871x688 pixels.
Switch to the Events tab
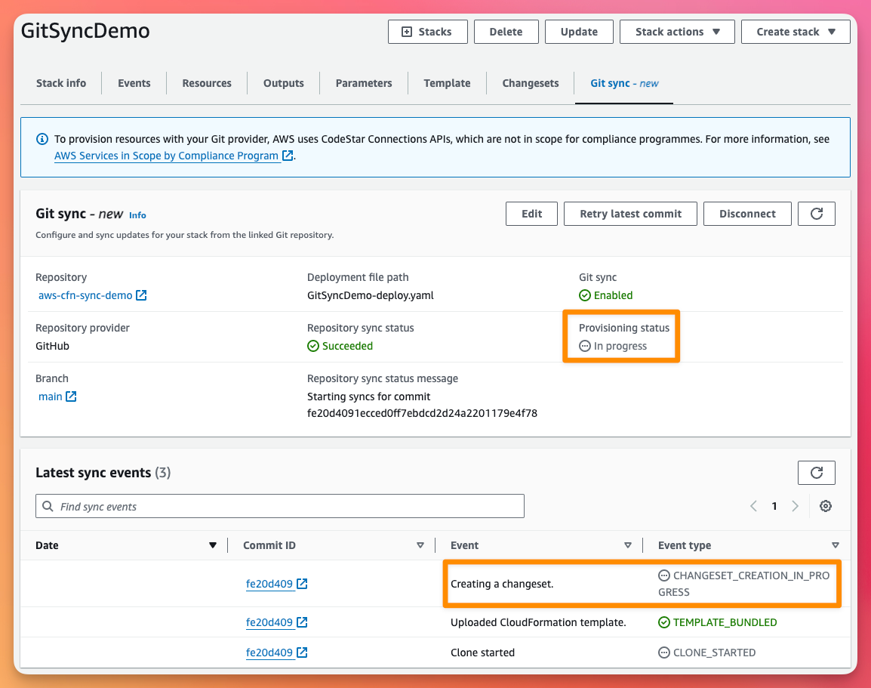tap(134, 83)
